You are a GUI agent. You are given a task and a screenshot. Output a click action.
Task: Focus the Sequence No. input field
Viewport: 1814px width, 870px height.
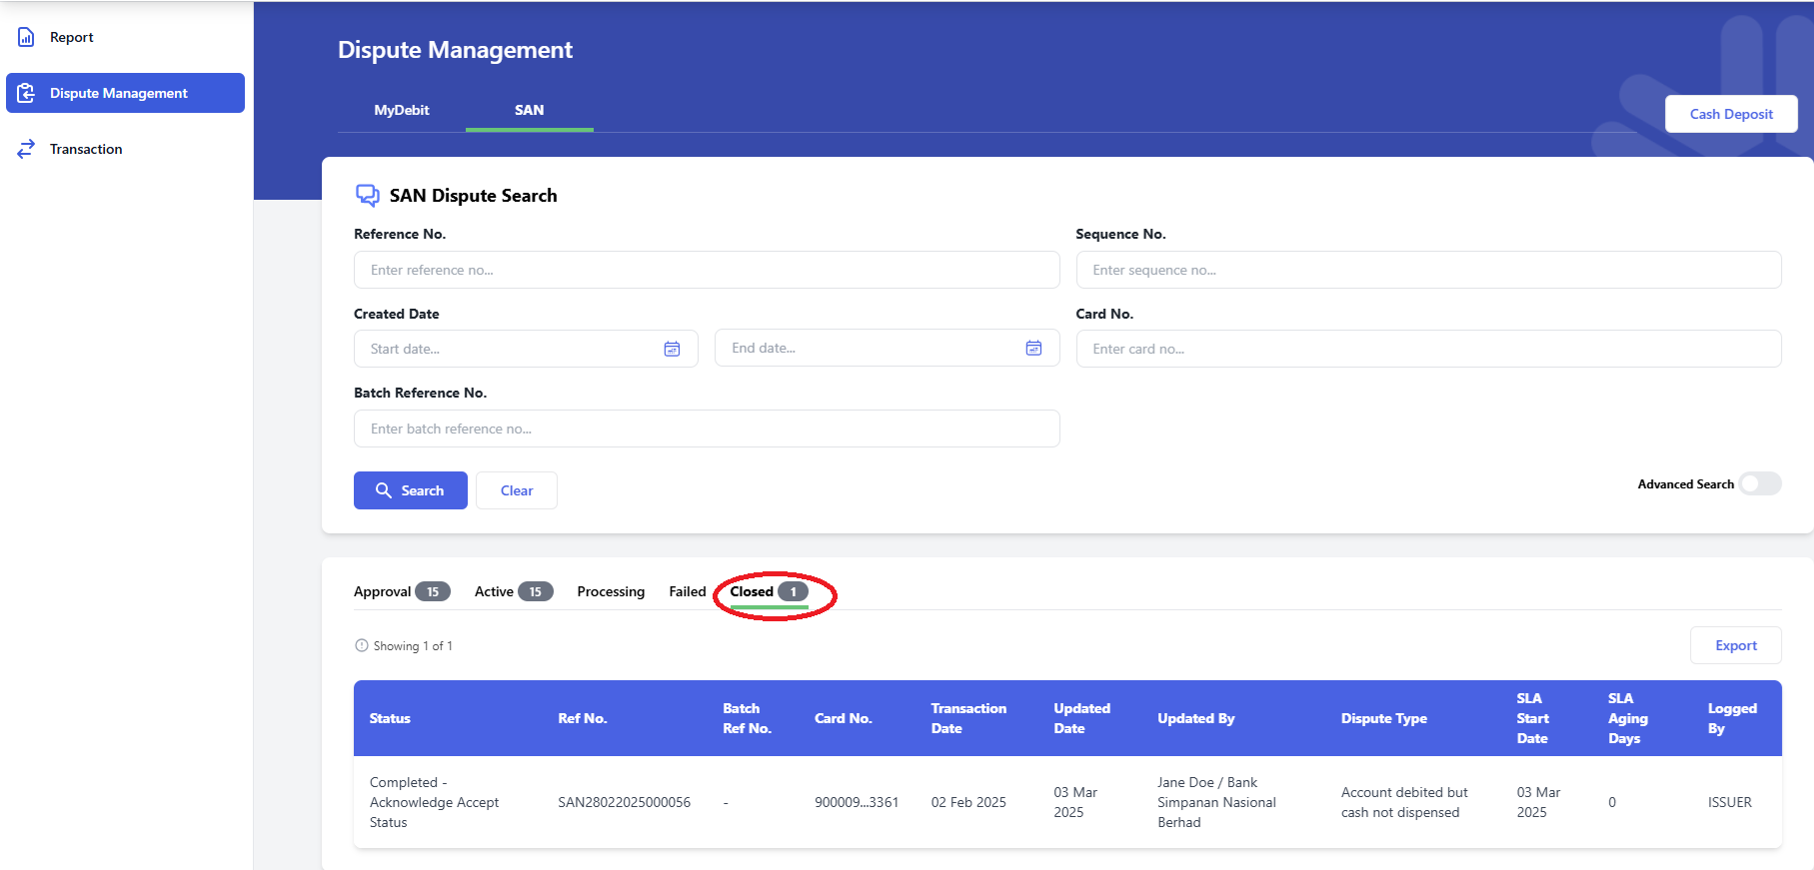tap(1429, 270)
